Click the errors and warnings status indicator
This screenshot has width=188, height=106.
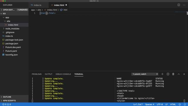click(x=6, y=104)
